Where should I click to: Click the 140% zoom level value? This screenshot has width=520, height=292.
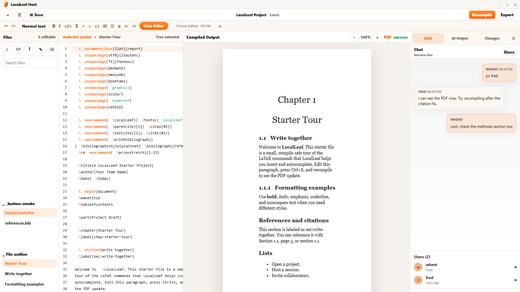pos(366,37)
